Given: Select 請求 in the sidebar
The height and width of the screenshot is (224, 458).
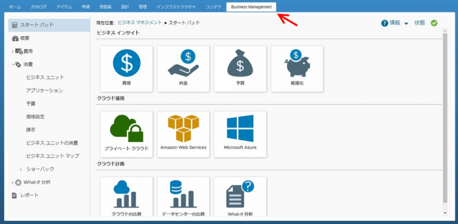Looking at the screenshot, I should [30, 130].
